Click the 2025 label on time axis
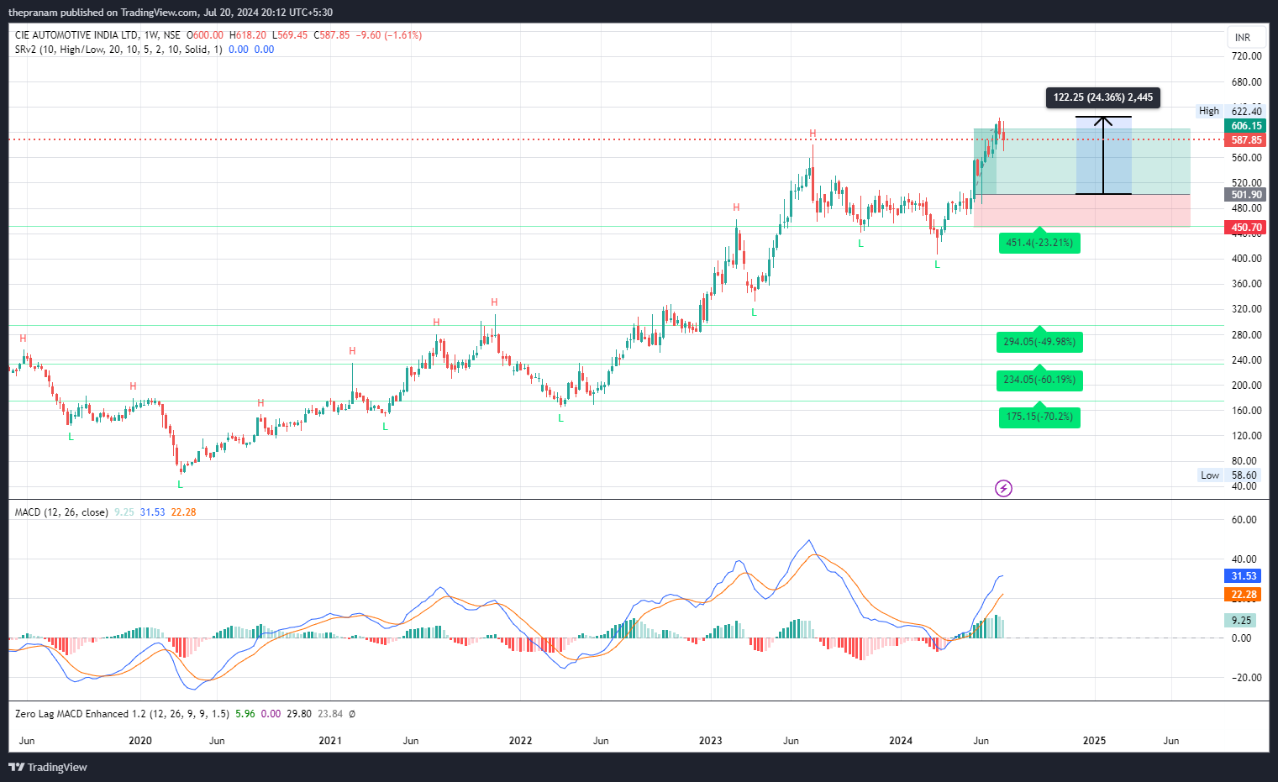The image size is (1278, 782). (x=1095, y=741)
